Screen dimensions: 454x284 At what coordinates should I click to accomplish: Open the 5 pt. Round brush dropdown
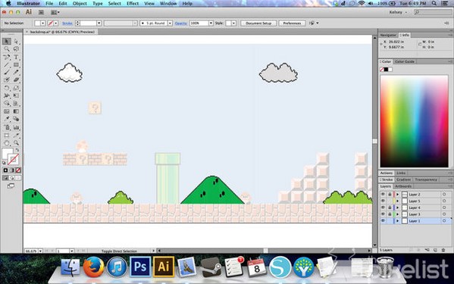tap(170, 23)
